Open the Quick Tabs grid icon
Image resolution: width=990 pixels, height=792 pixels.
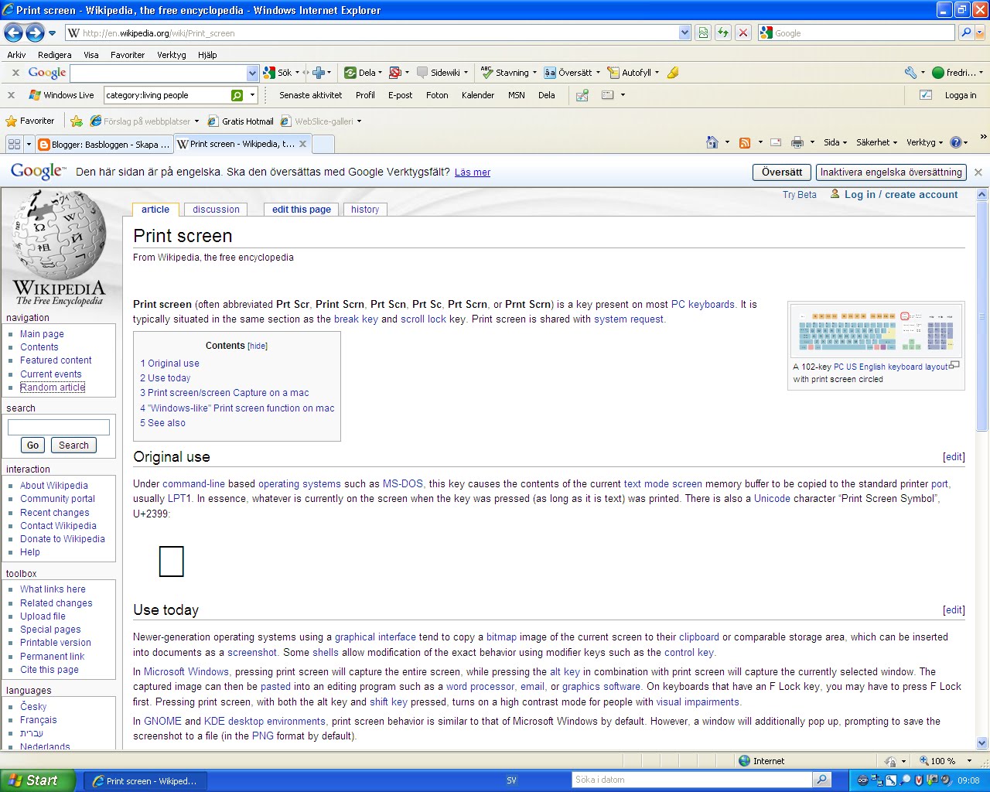(14, 144)
